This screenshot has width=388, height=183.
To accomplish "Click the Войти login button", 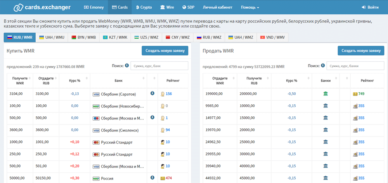I will tap(370, 7).
